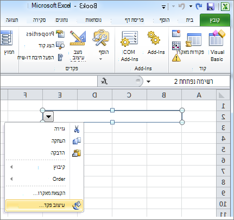Select row 5 header
234x220 pixels.
pos(223,149)
